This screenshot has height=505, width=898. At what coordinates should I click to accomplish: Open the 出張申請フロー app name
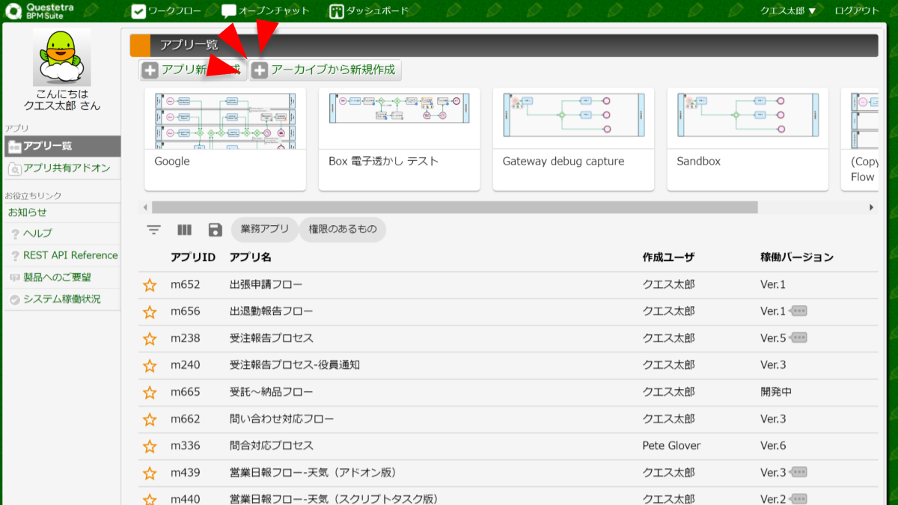point(266,284)
